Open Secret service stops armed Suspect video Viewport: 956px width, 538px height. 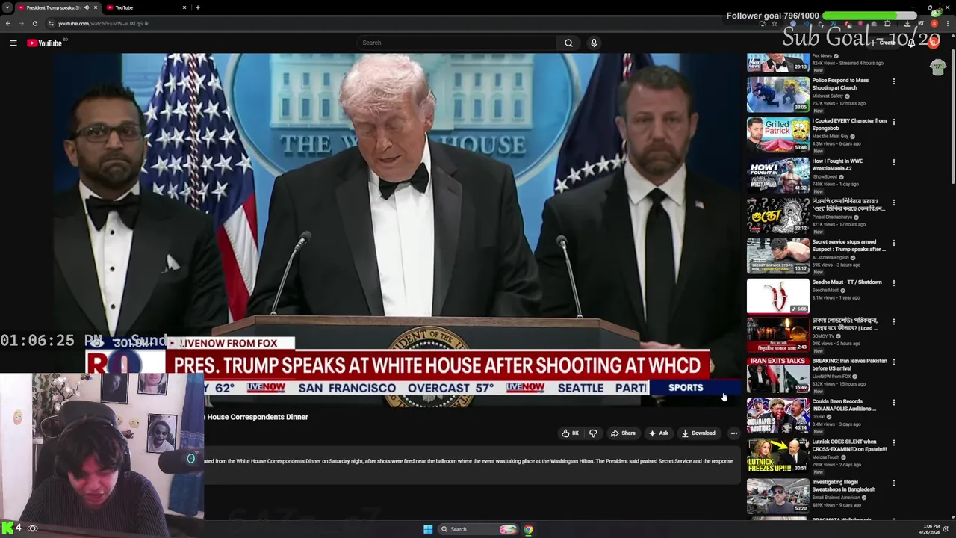pos(849,245)
